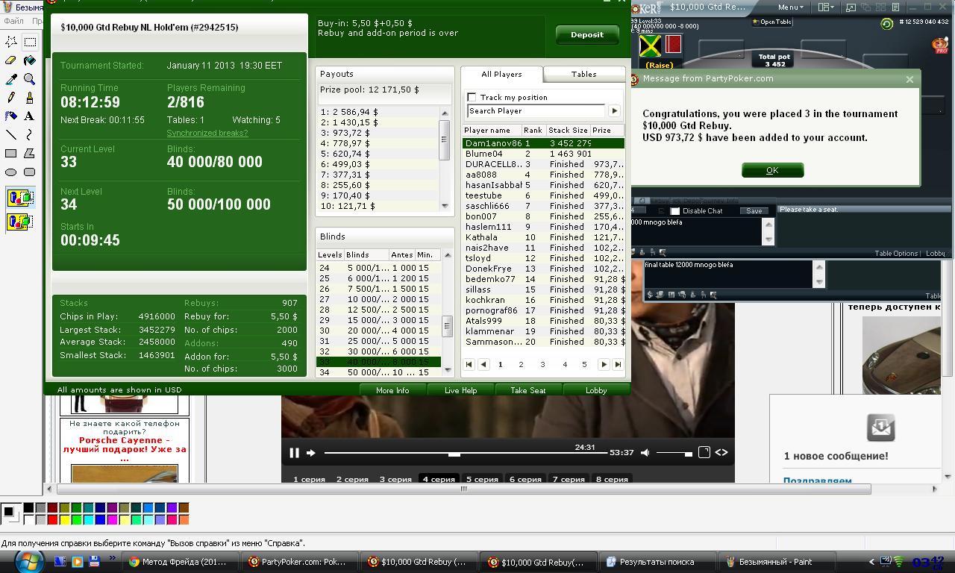The width and height of the screenshot is (955, 573).
Task: Pause the video player
Action: (294, 452)
